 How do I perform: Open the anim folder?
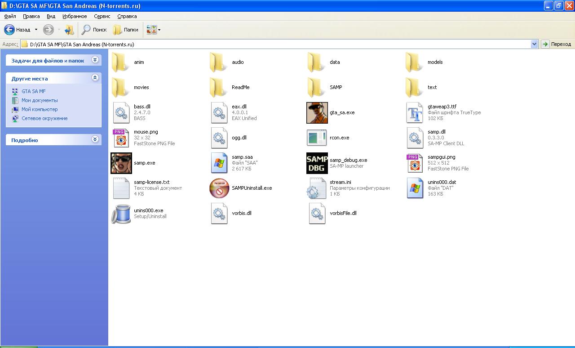121,62
